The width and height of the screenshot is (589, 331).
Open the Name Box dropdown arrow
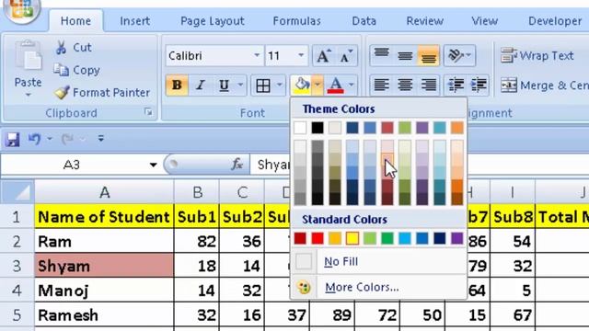[153, 165]
